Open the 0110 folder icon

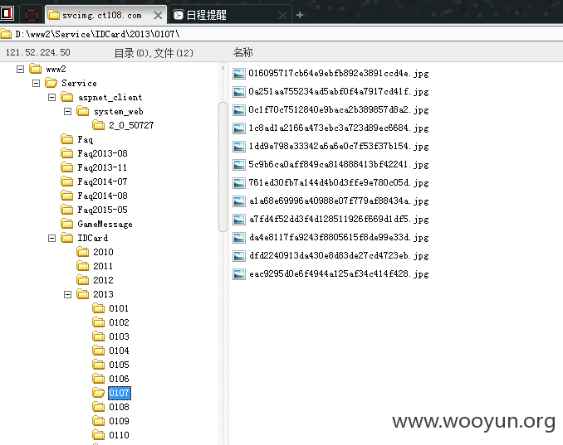point(98,434)
